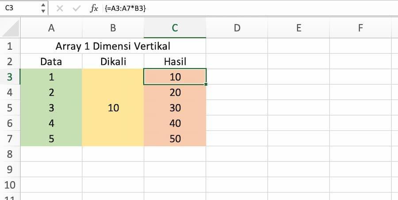Click the yellow merged cell containing 10
This screenshot has height=200, width=398.
(113, 107)
